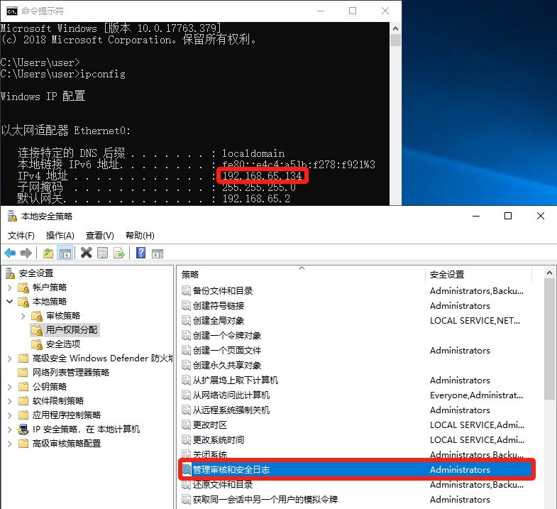Open the 文件(F) menu

pos(21,235)
